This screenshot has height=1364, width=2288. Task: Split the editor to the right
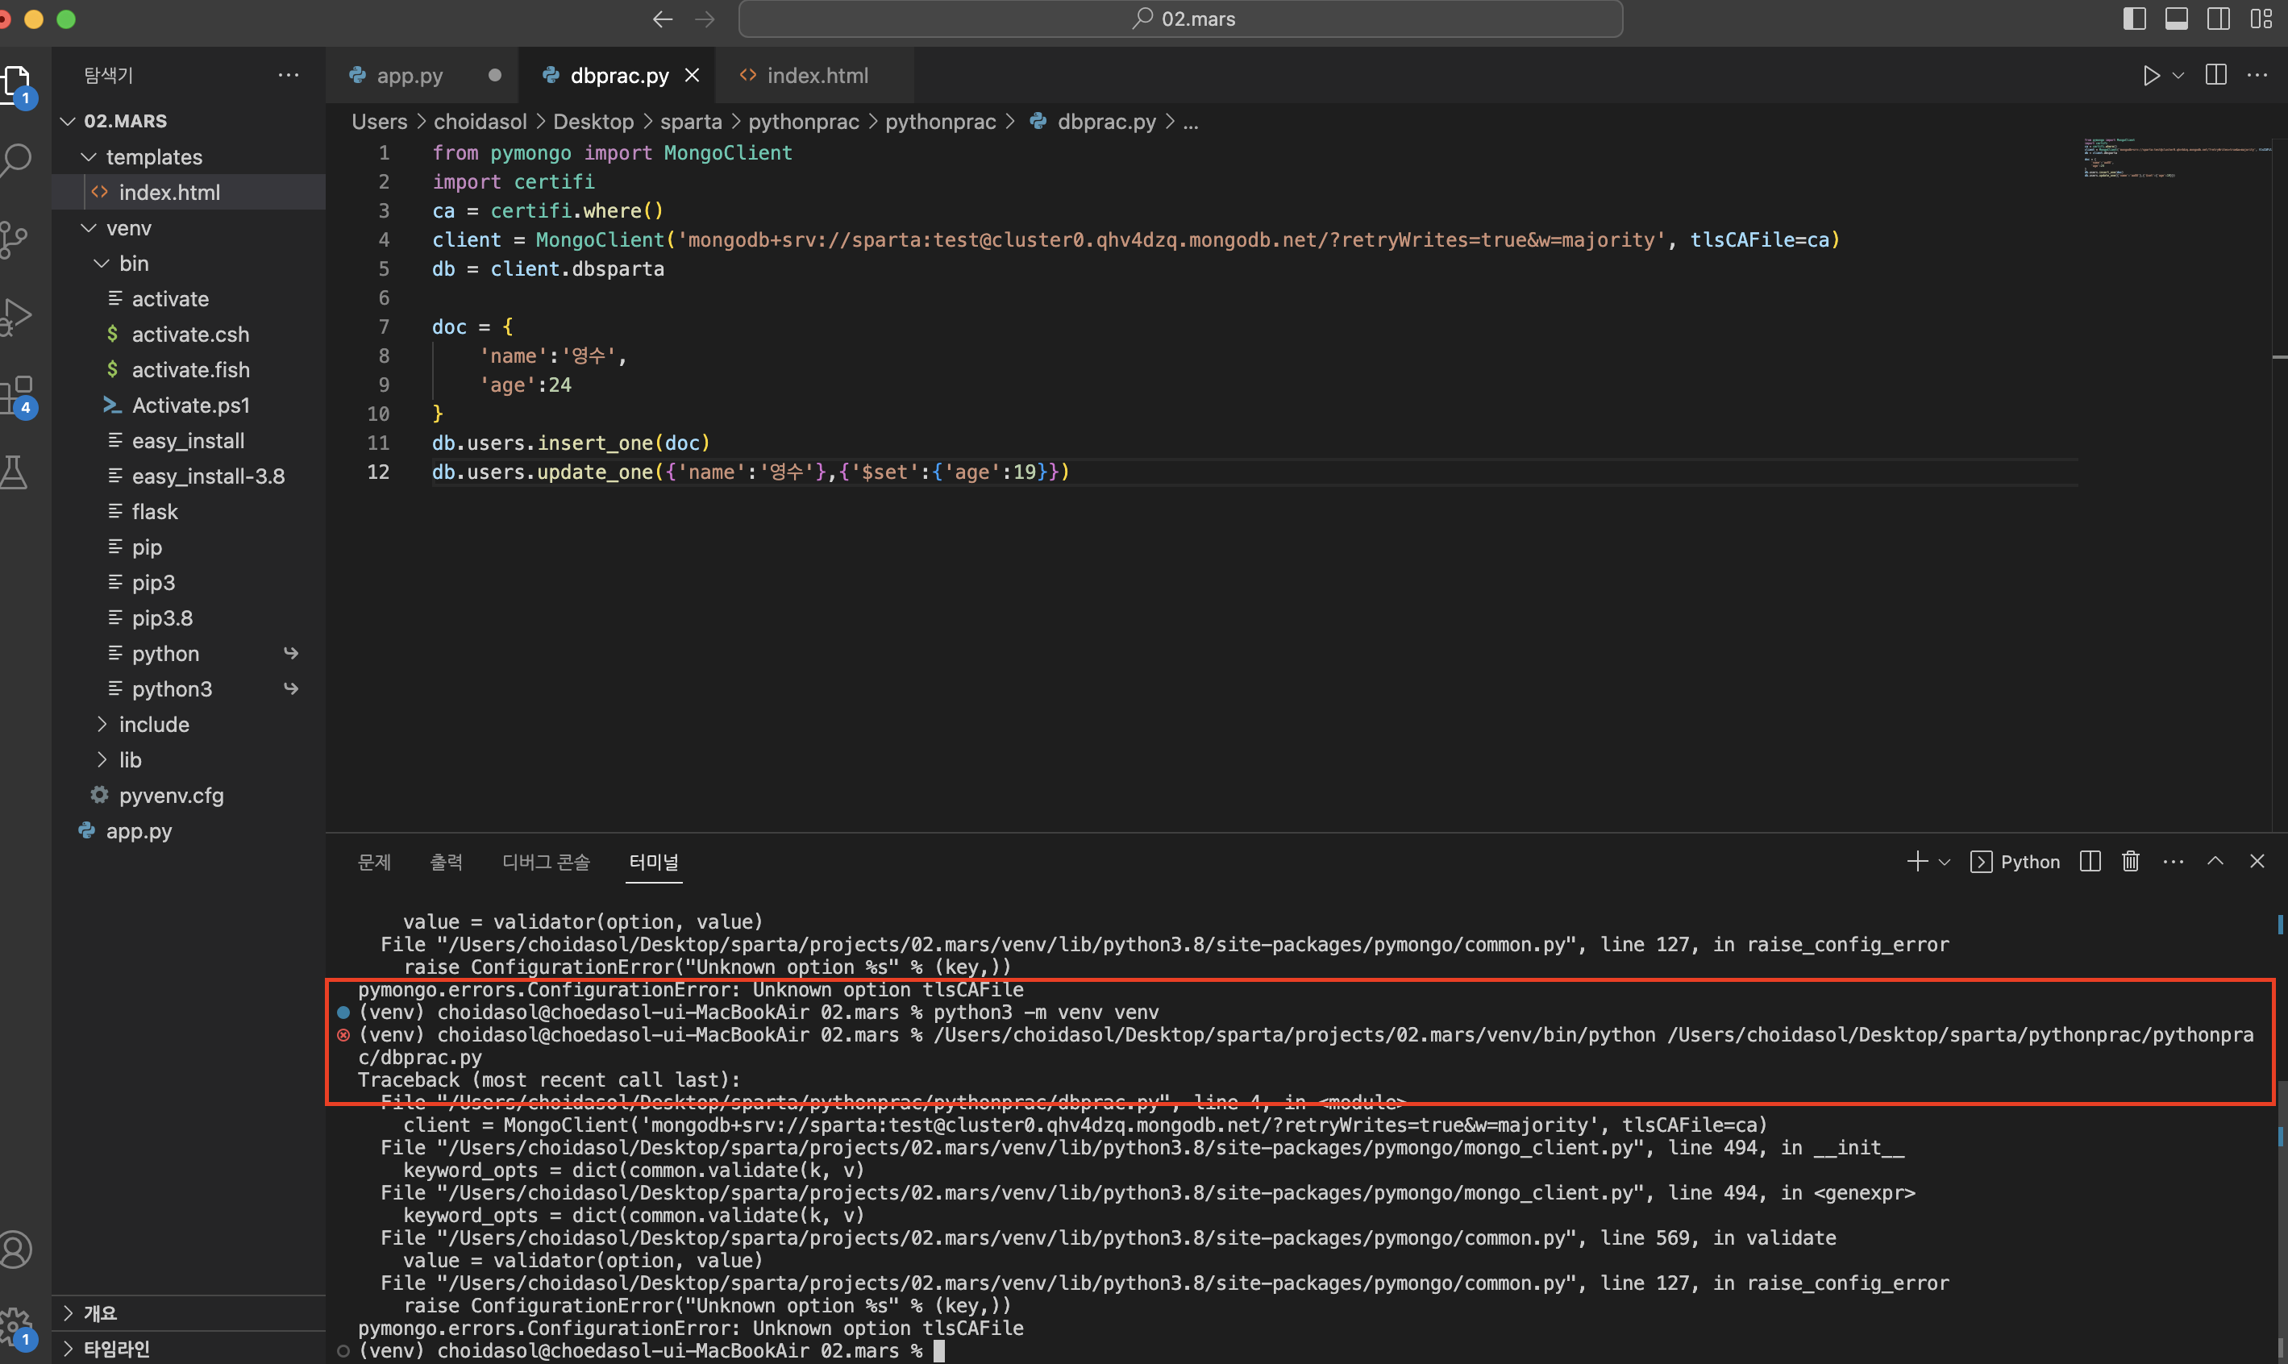point(2216,75)
